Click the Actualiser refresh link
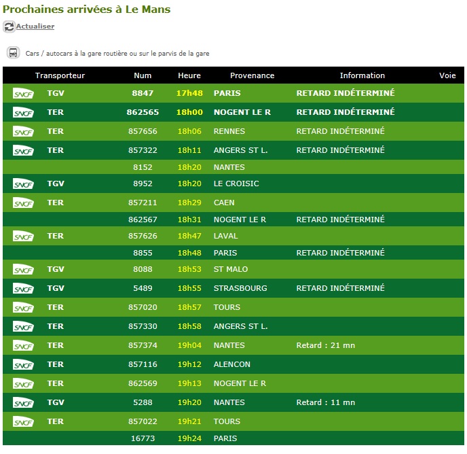467x454 pixels. (x=35, y=27)
